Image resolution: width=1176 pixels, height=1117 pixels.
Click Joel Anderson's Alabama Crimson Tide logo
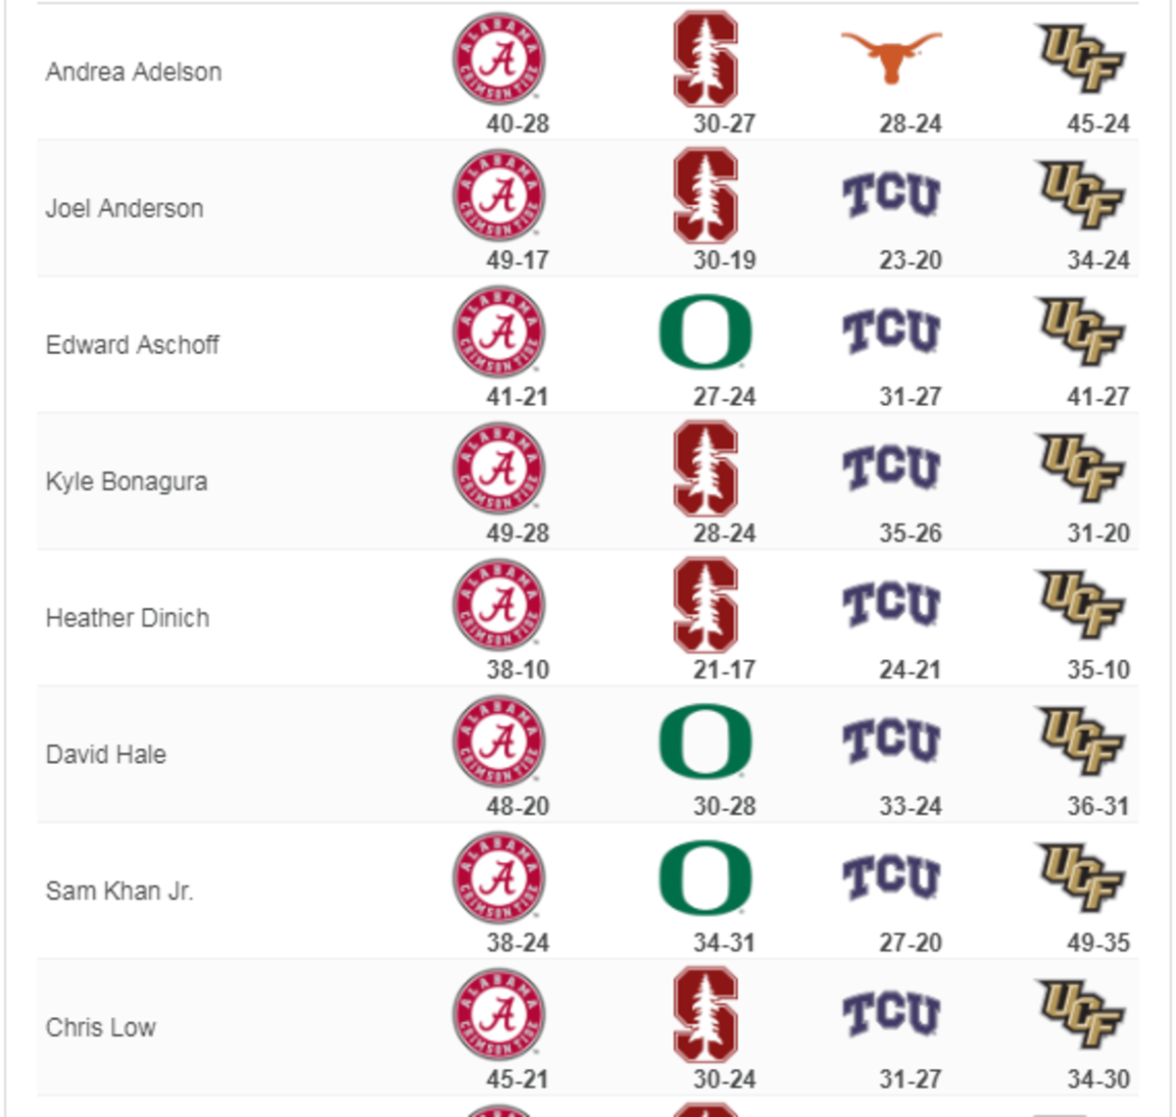pyautogui.click(x=499, y=195)
